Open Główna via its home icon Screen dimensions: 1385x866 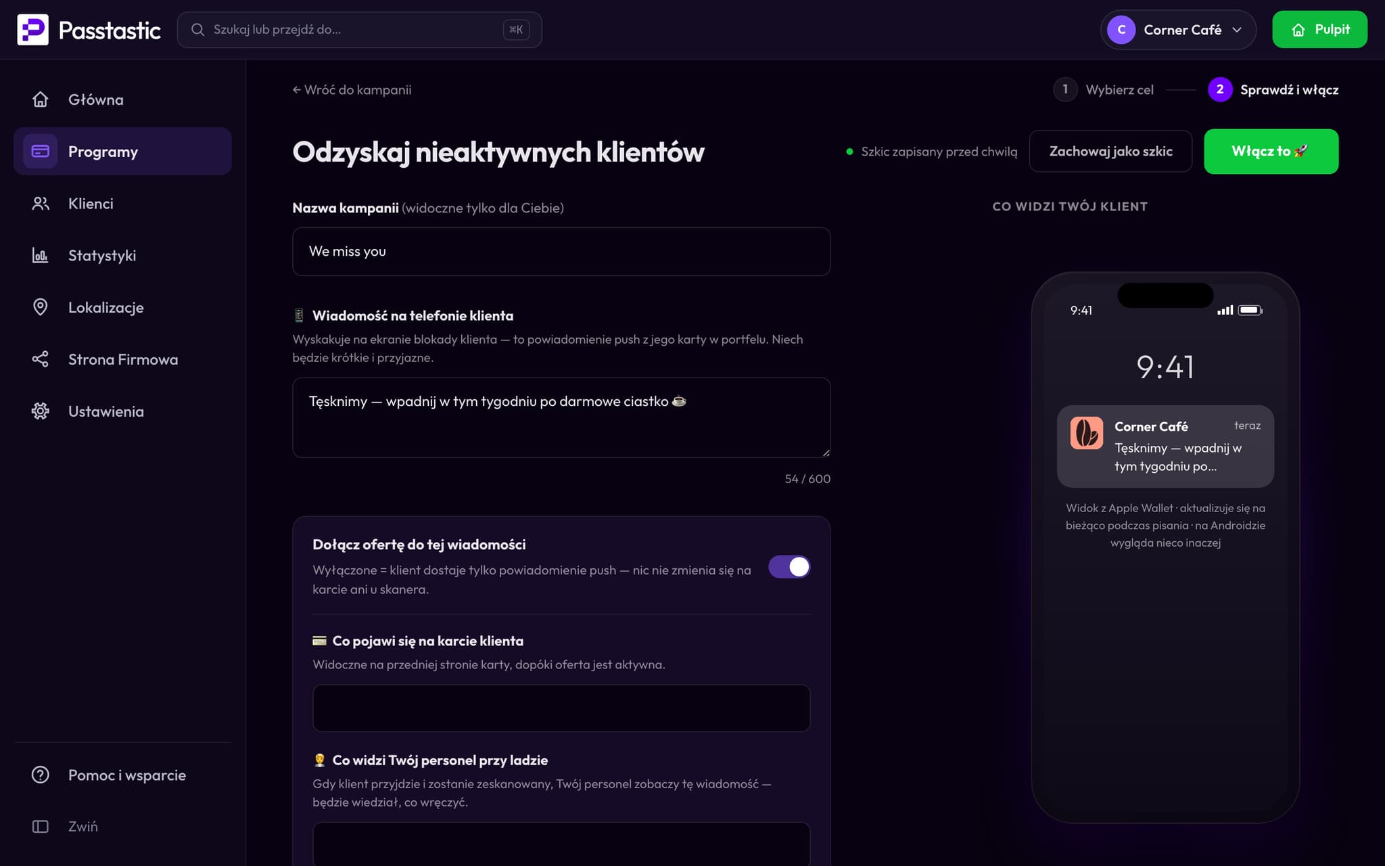coord(41,99)
